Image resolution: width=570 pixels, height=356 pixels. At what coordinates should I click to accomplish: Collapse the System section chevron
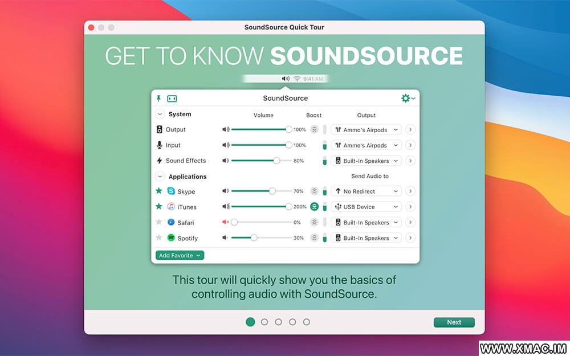[160, 114]
